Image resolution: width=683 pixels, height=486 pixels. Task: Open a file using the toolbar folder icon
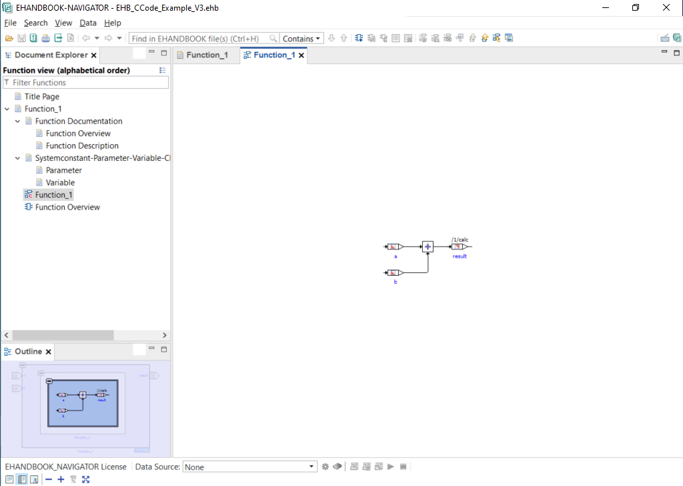[8, 38]
